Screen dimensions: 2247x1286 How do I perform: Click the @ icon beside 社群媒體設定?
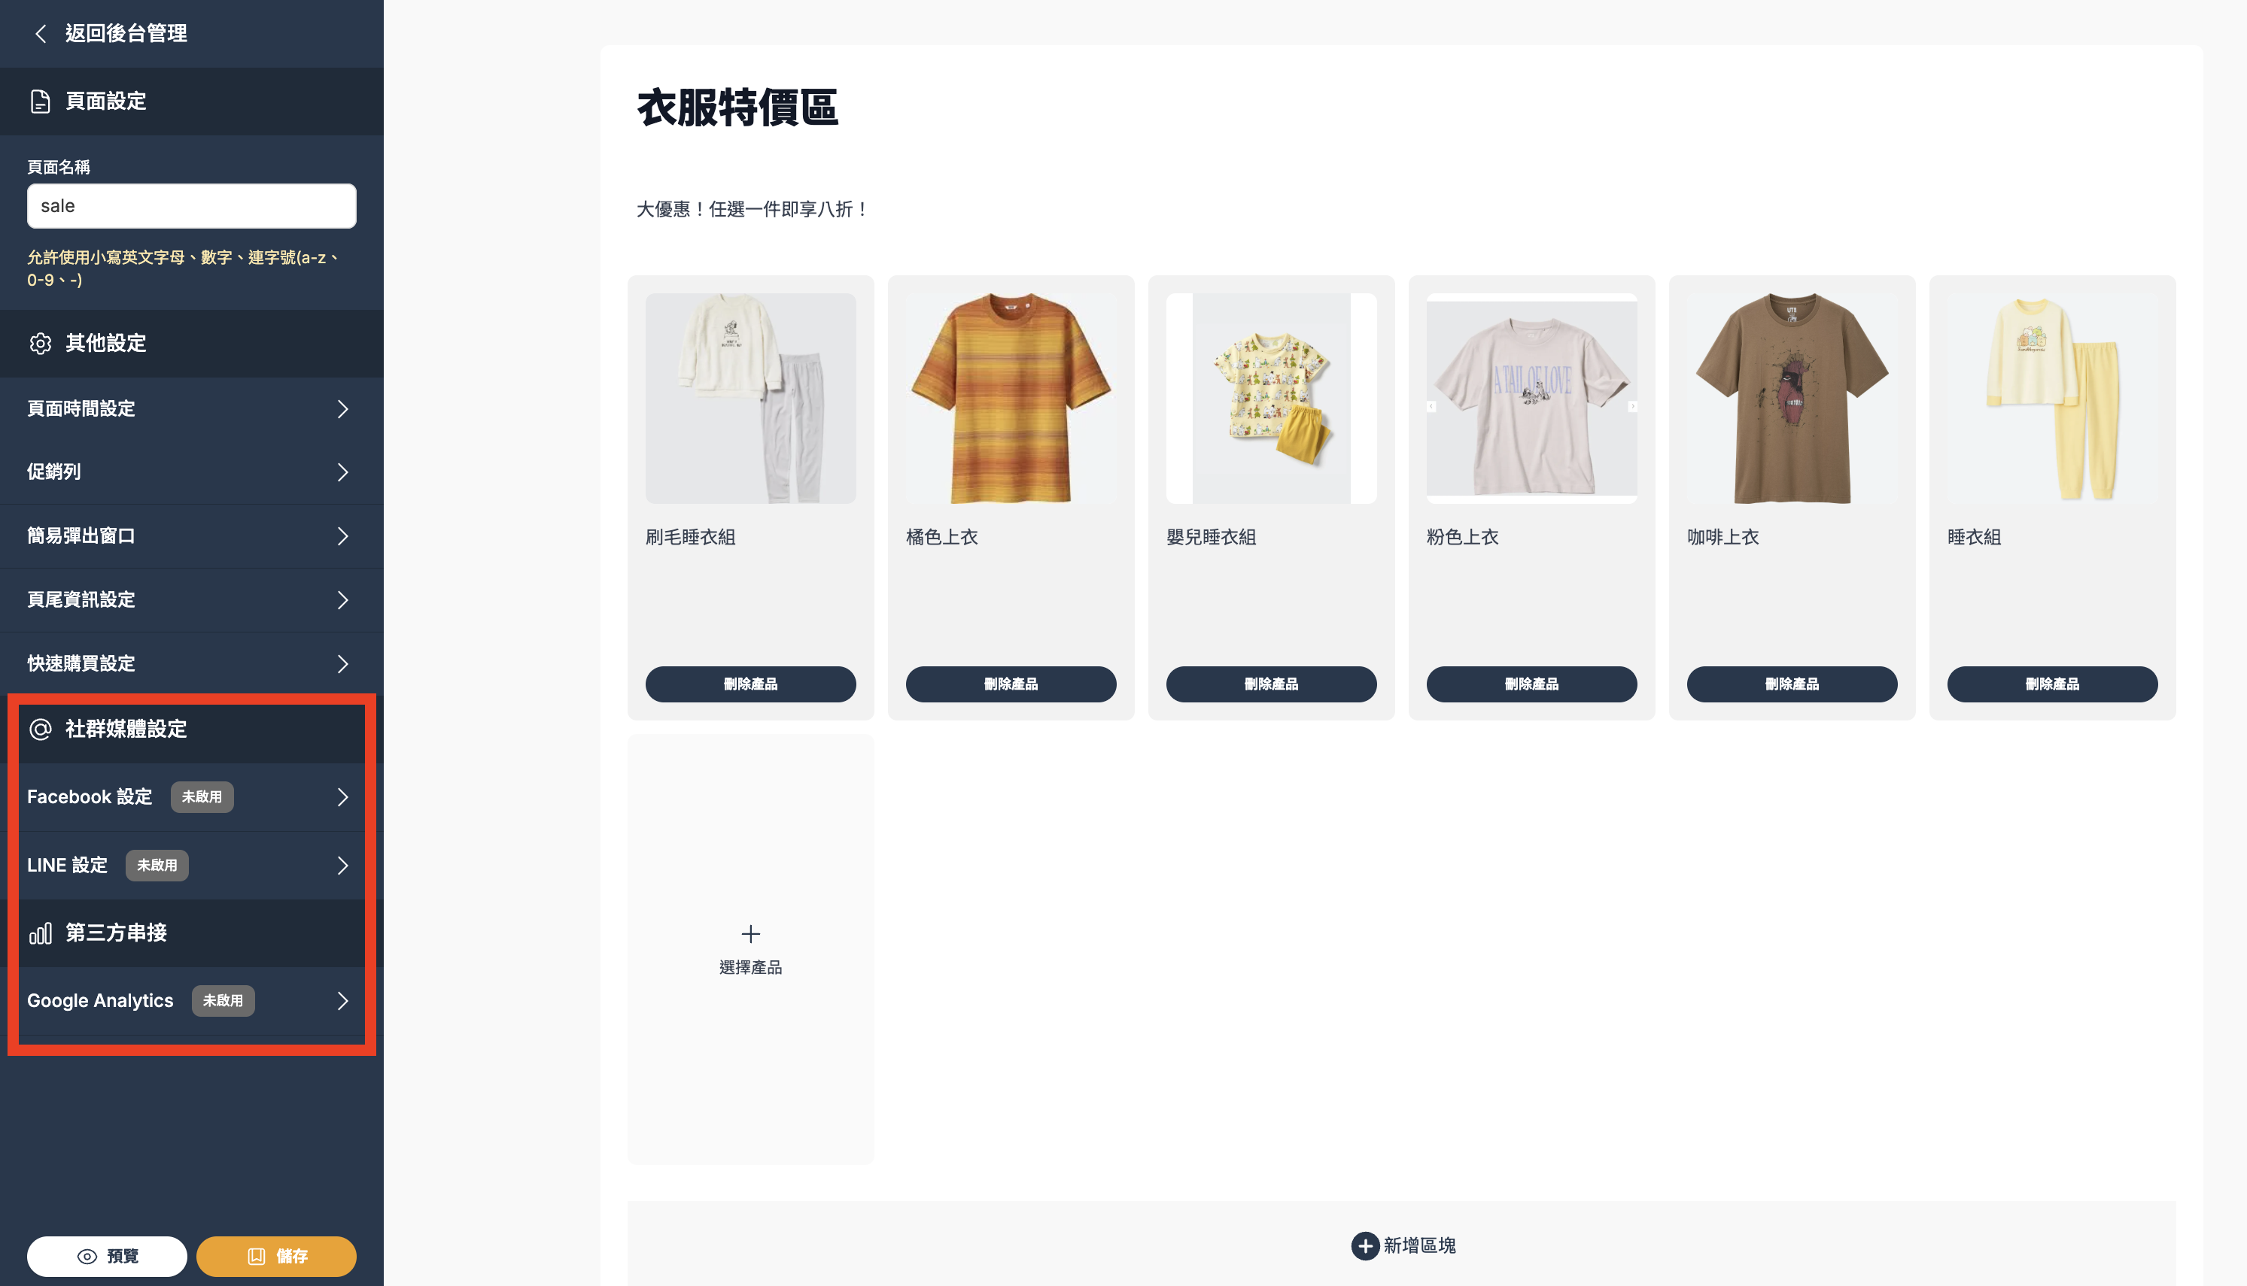(40, 729)
